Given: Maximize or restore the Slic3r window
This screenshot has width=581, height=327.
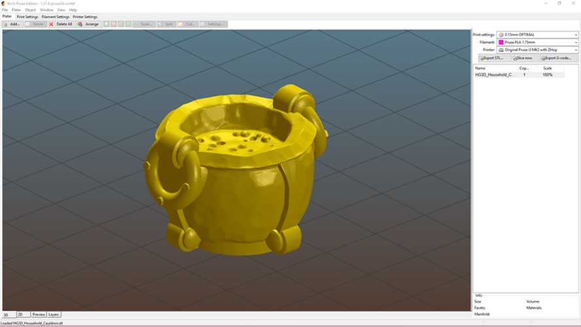Looking at the screenshot, I should click(559, 3).
